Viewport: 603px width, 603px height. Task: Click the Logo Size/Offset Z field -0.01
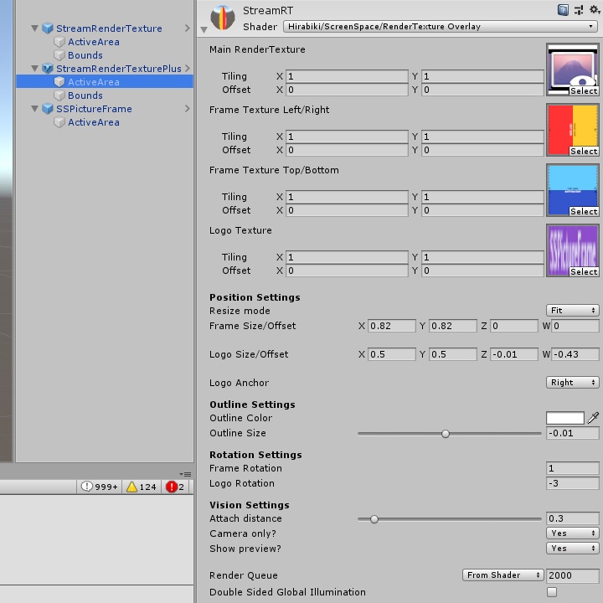pos(513,354)
